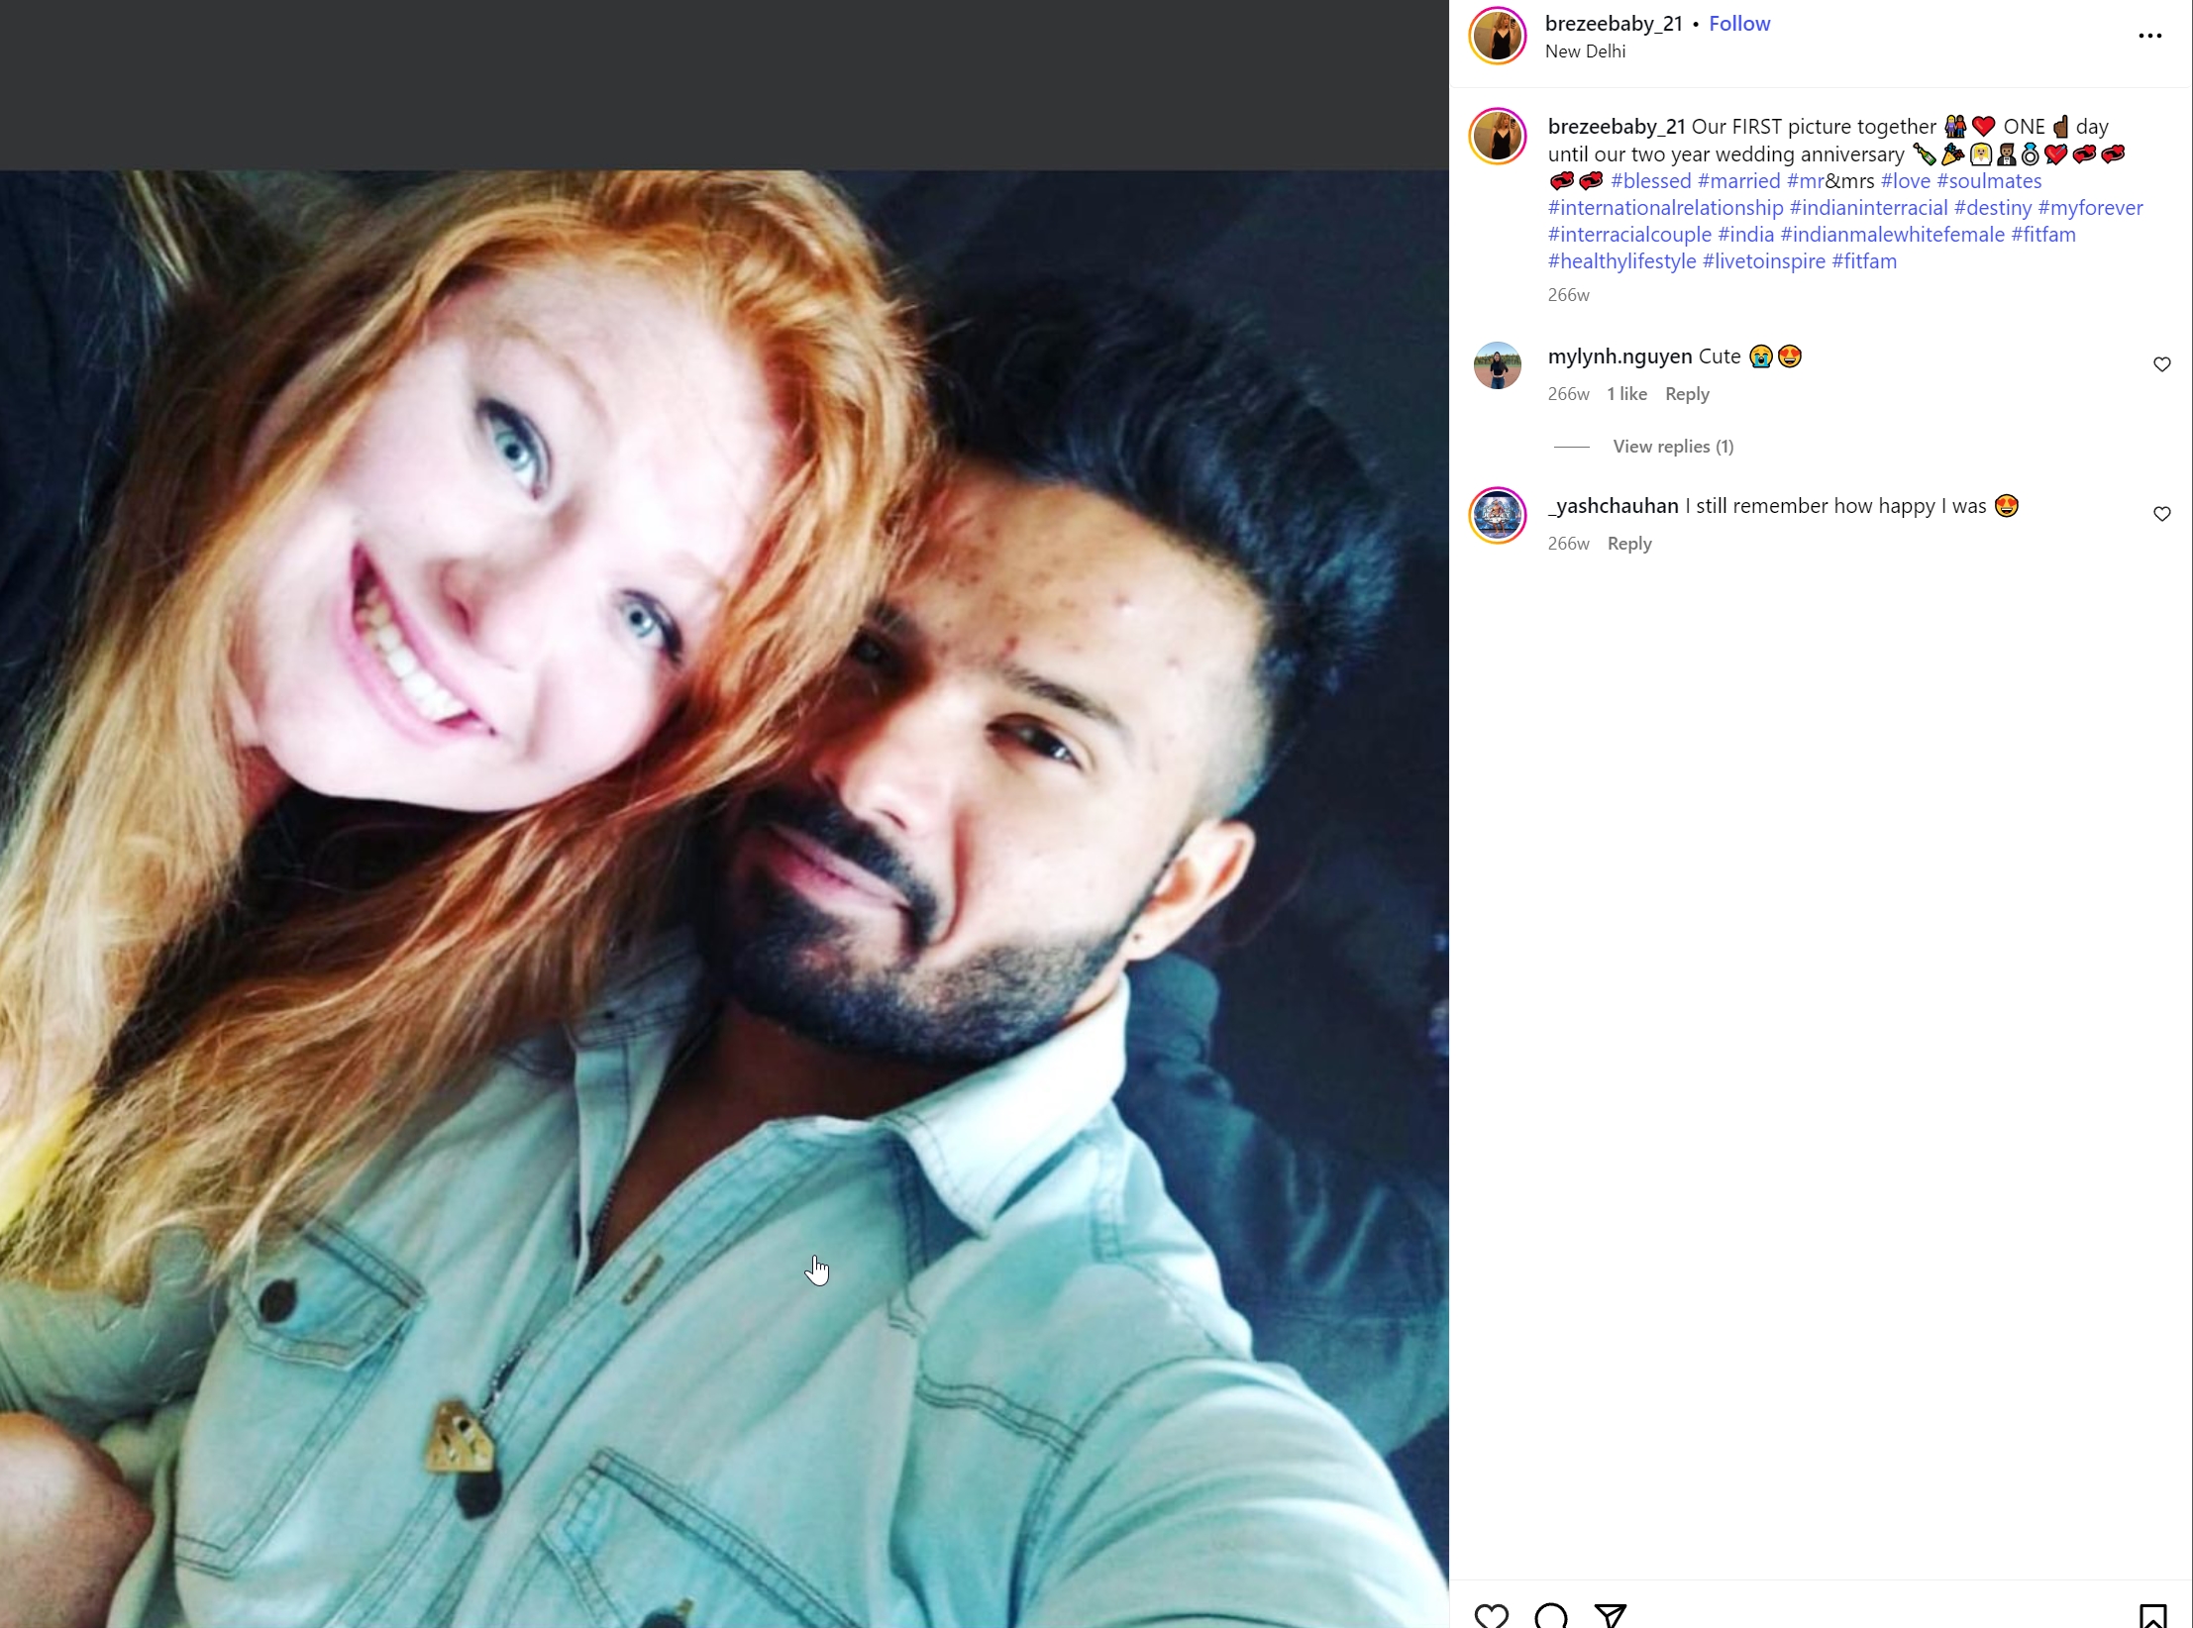Open the #healthylifestyle hashtag
This screenshot has height=1628, width=2193.
tap(1621, 261)
